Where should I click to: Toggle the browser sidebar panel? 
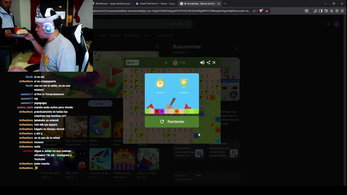coord(320,11)
